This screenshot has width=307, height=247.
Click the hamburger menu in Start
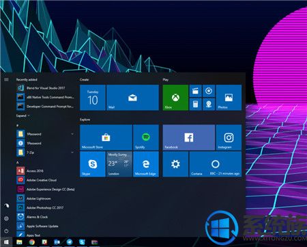click(6, 79)
